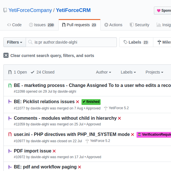This screenshot has height=171, width=171.
Task: Expand the Filters dropdown
Action: (15, 42)
